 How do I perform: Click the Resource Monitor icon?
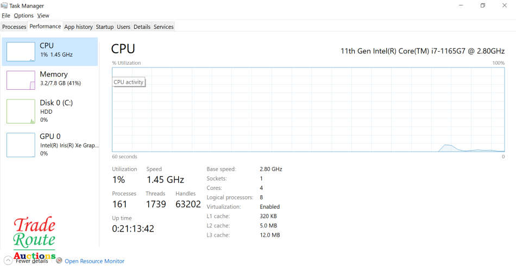coord(59,261)
